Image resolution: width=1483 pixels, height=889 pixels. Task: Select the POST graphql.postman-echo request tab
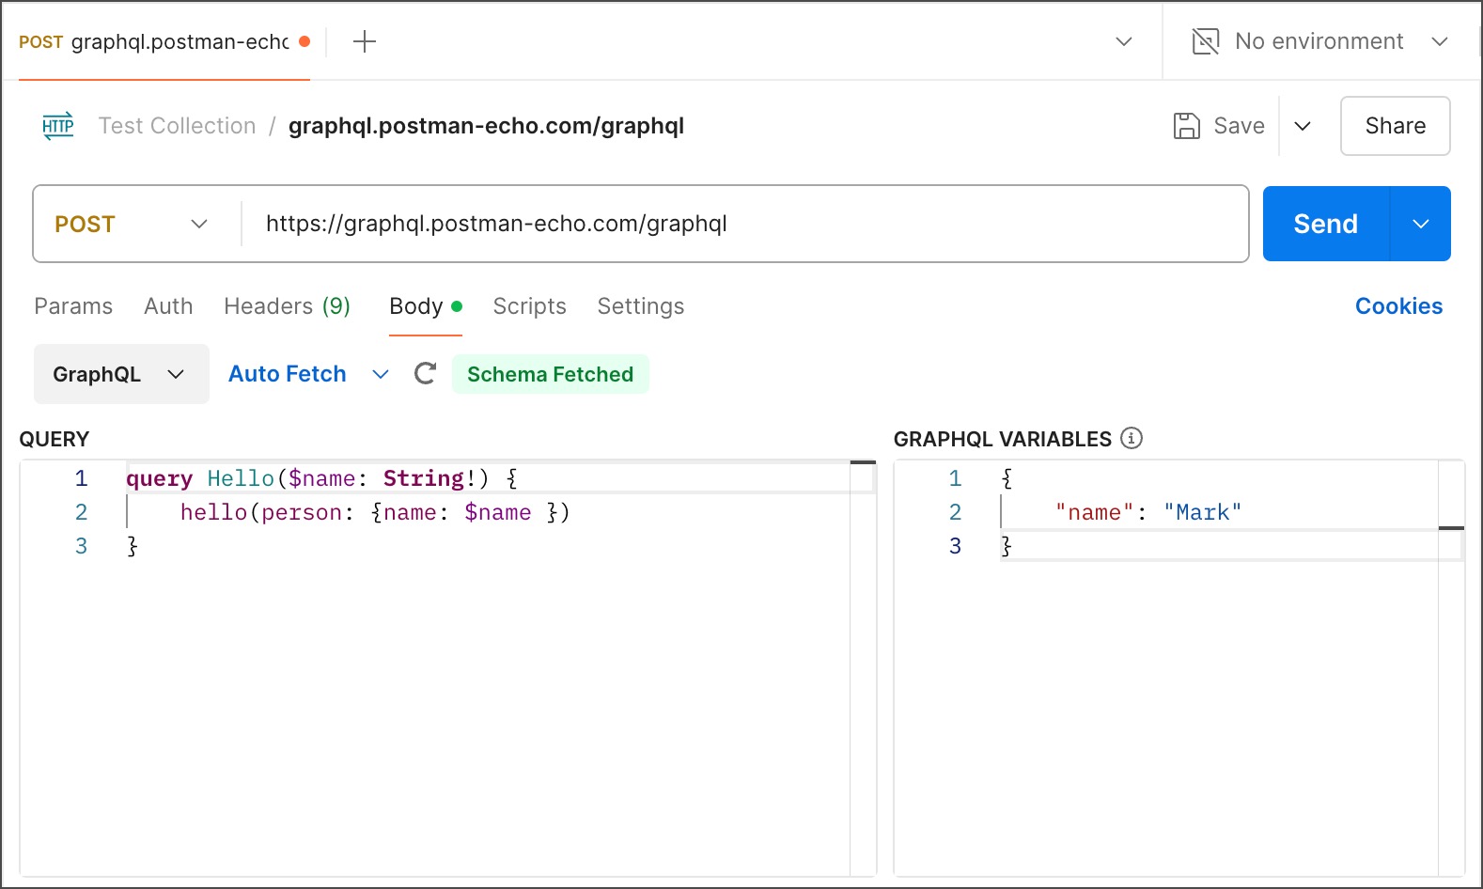click(x=164, y=41)
